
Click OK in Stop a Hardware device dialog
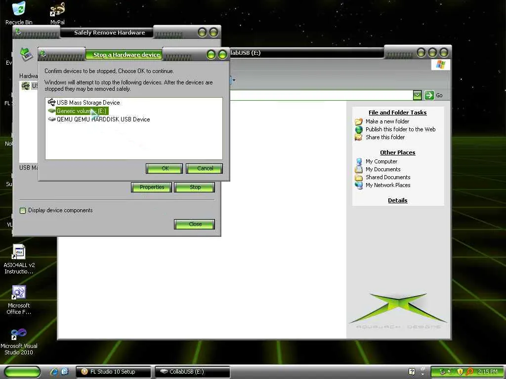coord(164,169)
